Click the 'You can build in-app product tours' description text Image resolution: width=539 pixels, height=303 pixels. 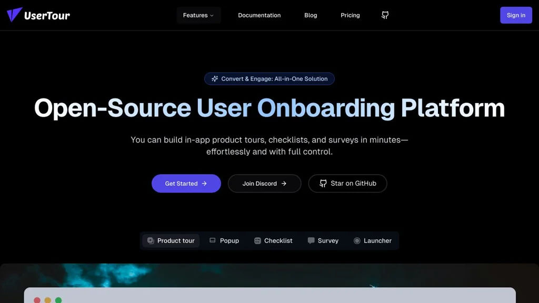269,146
